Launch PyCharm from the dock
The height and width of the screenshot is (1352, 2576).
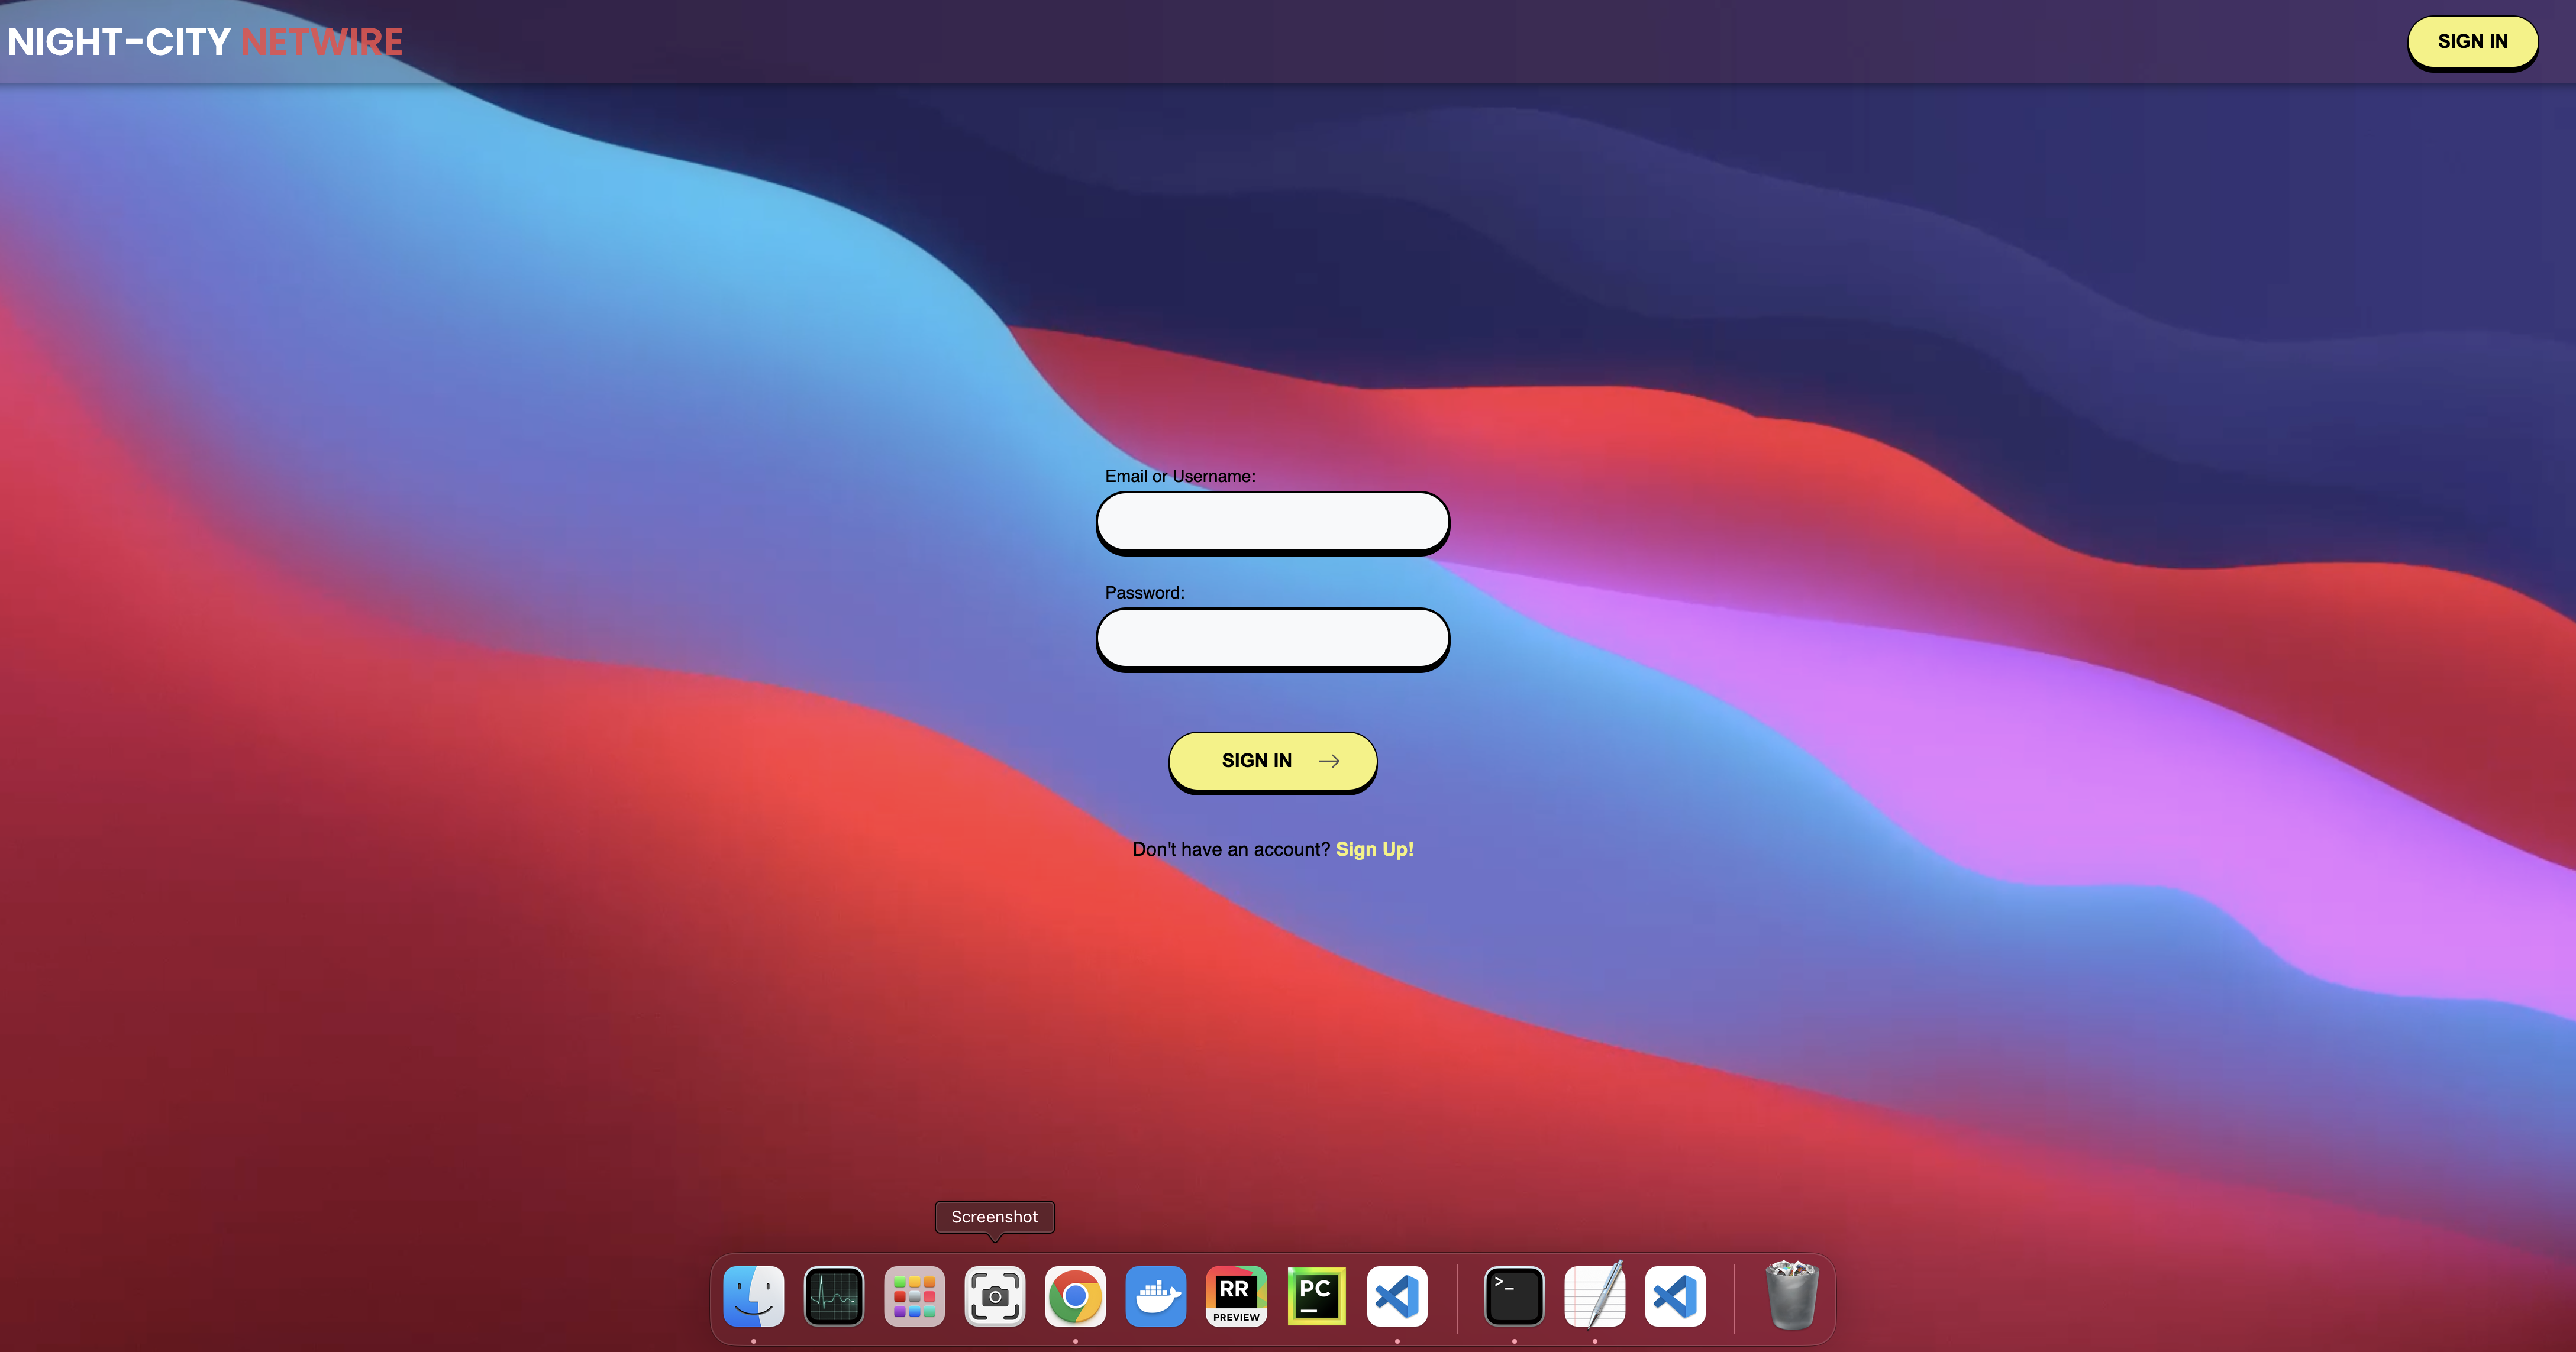point(1316,1296)
